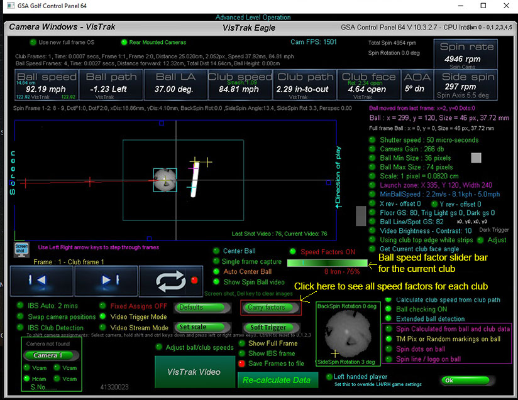
Task: Toggle Using club top edge white strips
Action: tap(372, 240)
